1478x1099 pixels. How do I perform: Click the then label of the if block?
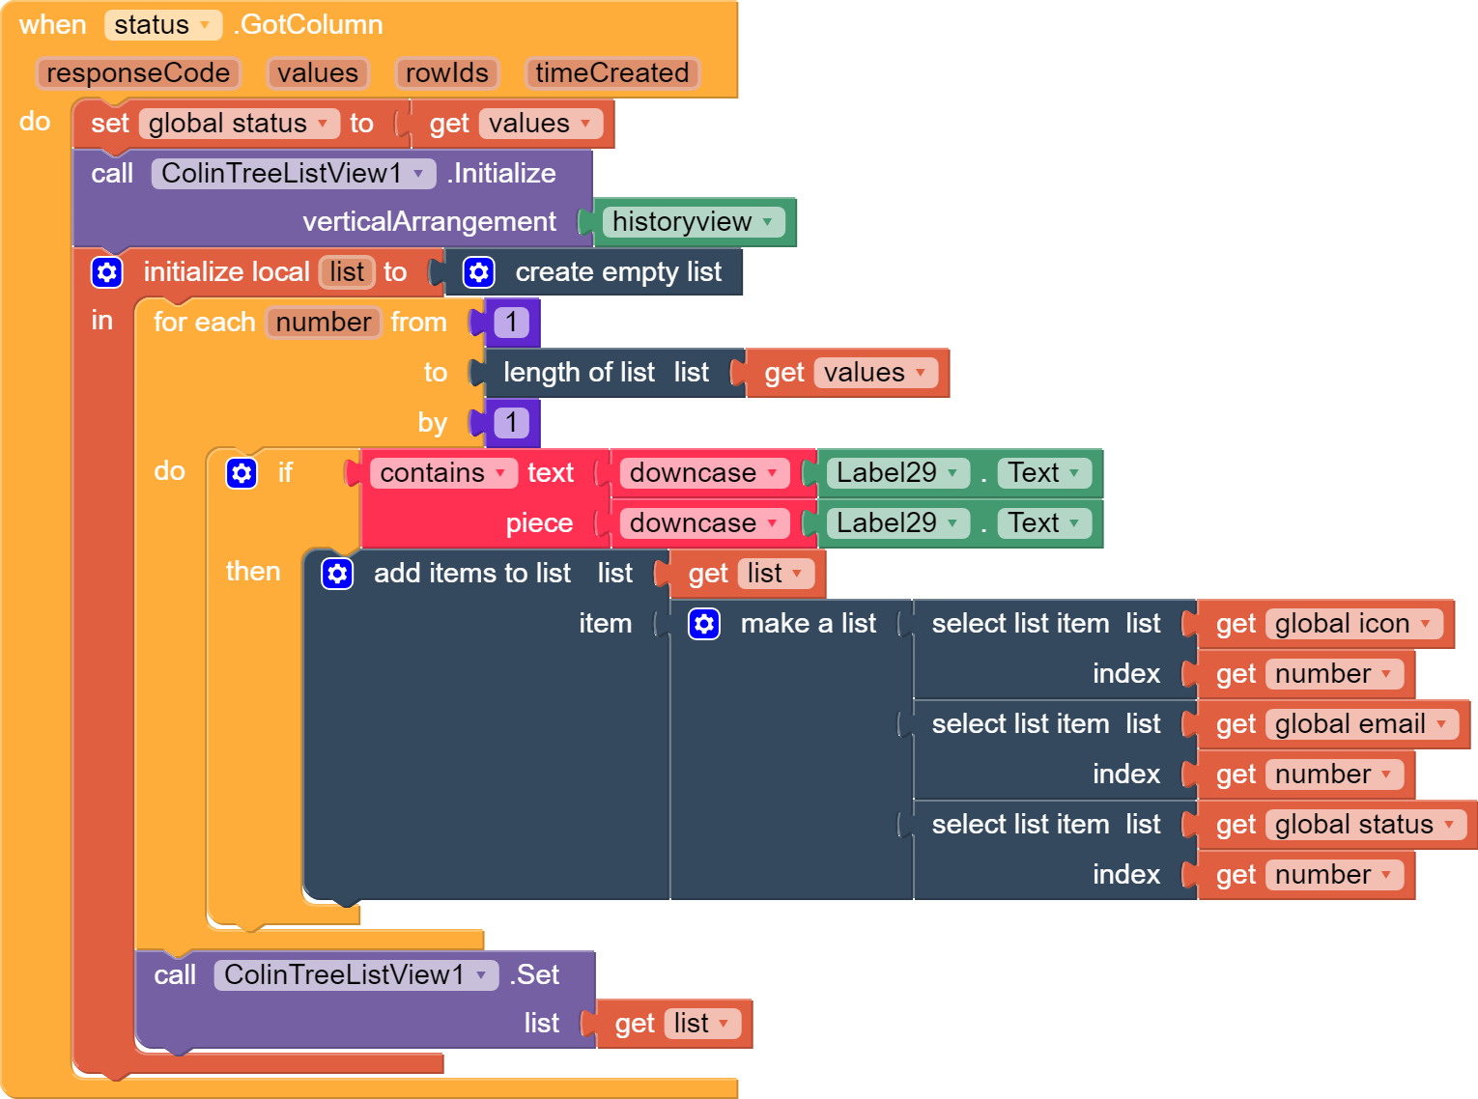click(x=253, y=572)
